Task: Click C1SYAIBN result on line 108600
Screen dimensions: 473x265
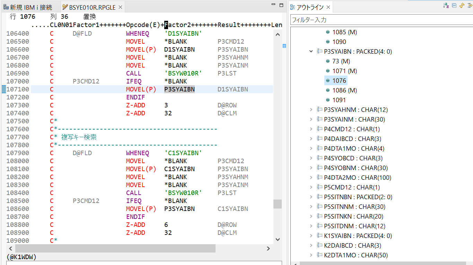Action: click(x=233, y=209)
